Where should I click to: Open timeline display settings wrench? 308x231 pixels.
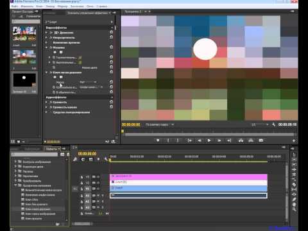pyautogui.click(x=106, y=159)
